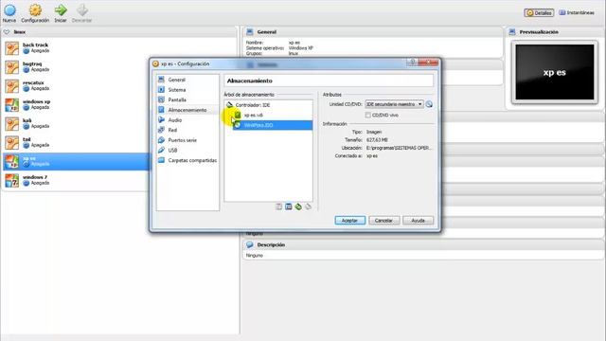Click the green xp es.vdi hard disk icon
This screenshot has height=341, width=606.
coord(238,115)
